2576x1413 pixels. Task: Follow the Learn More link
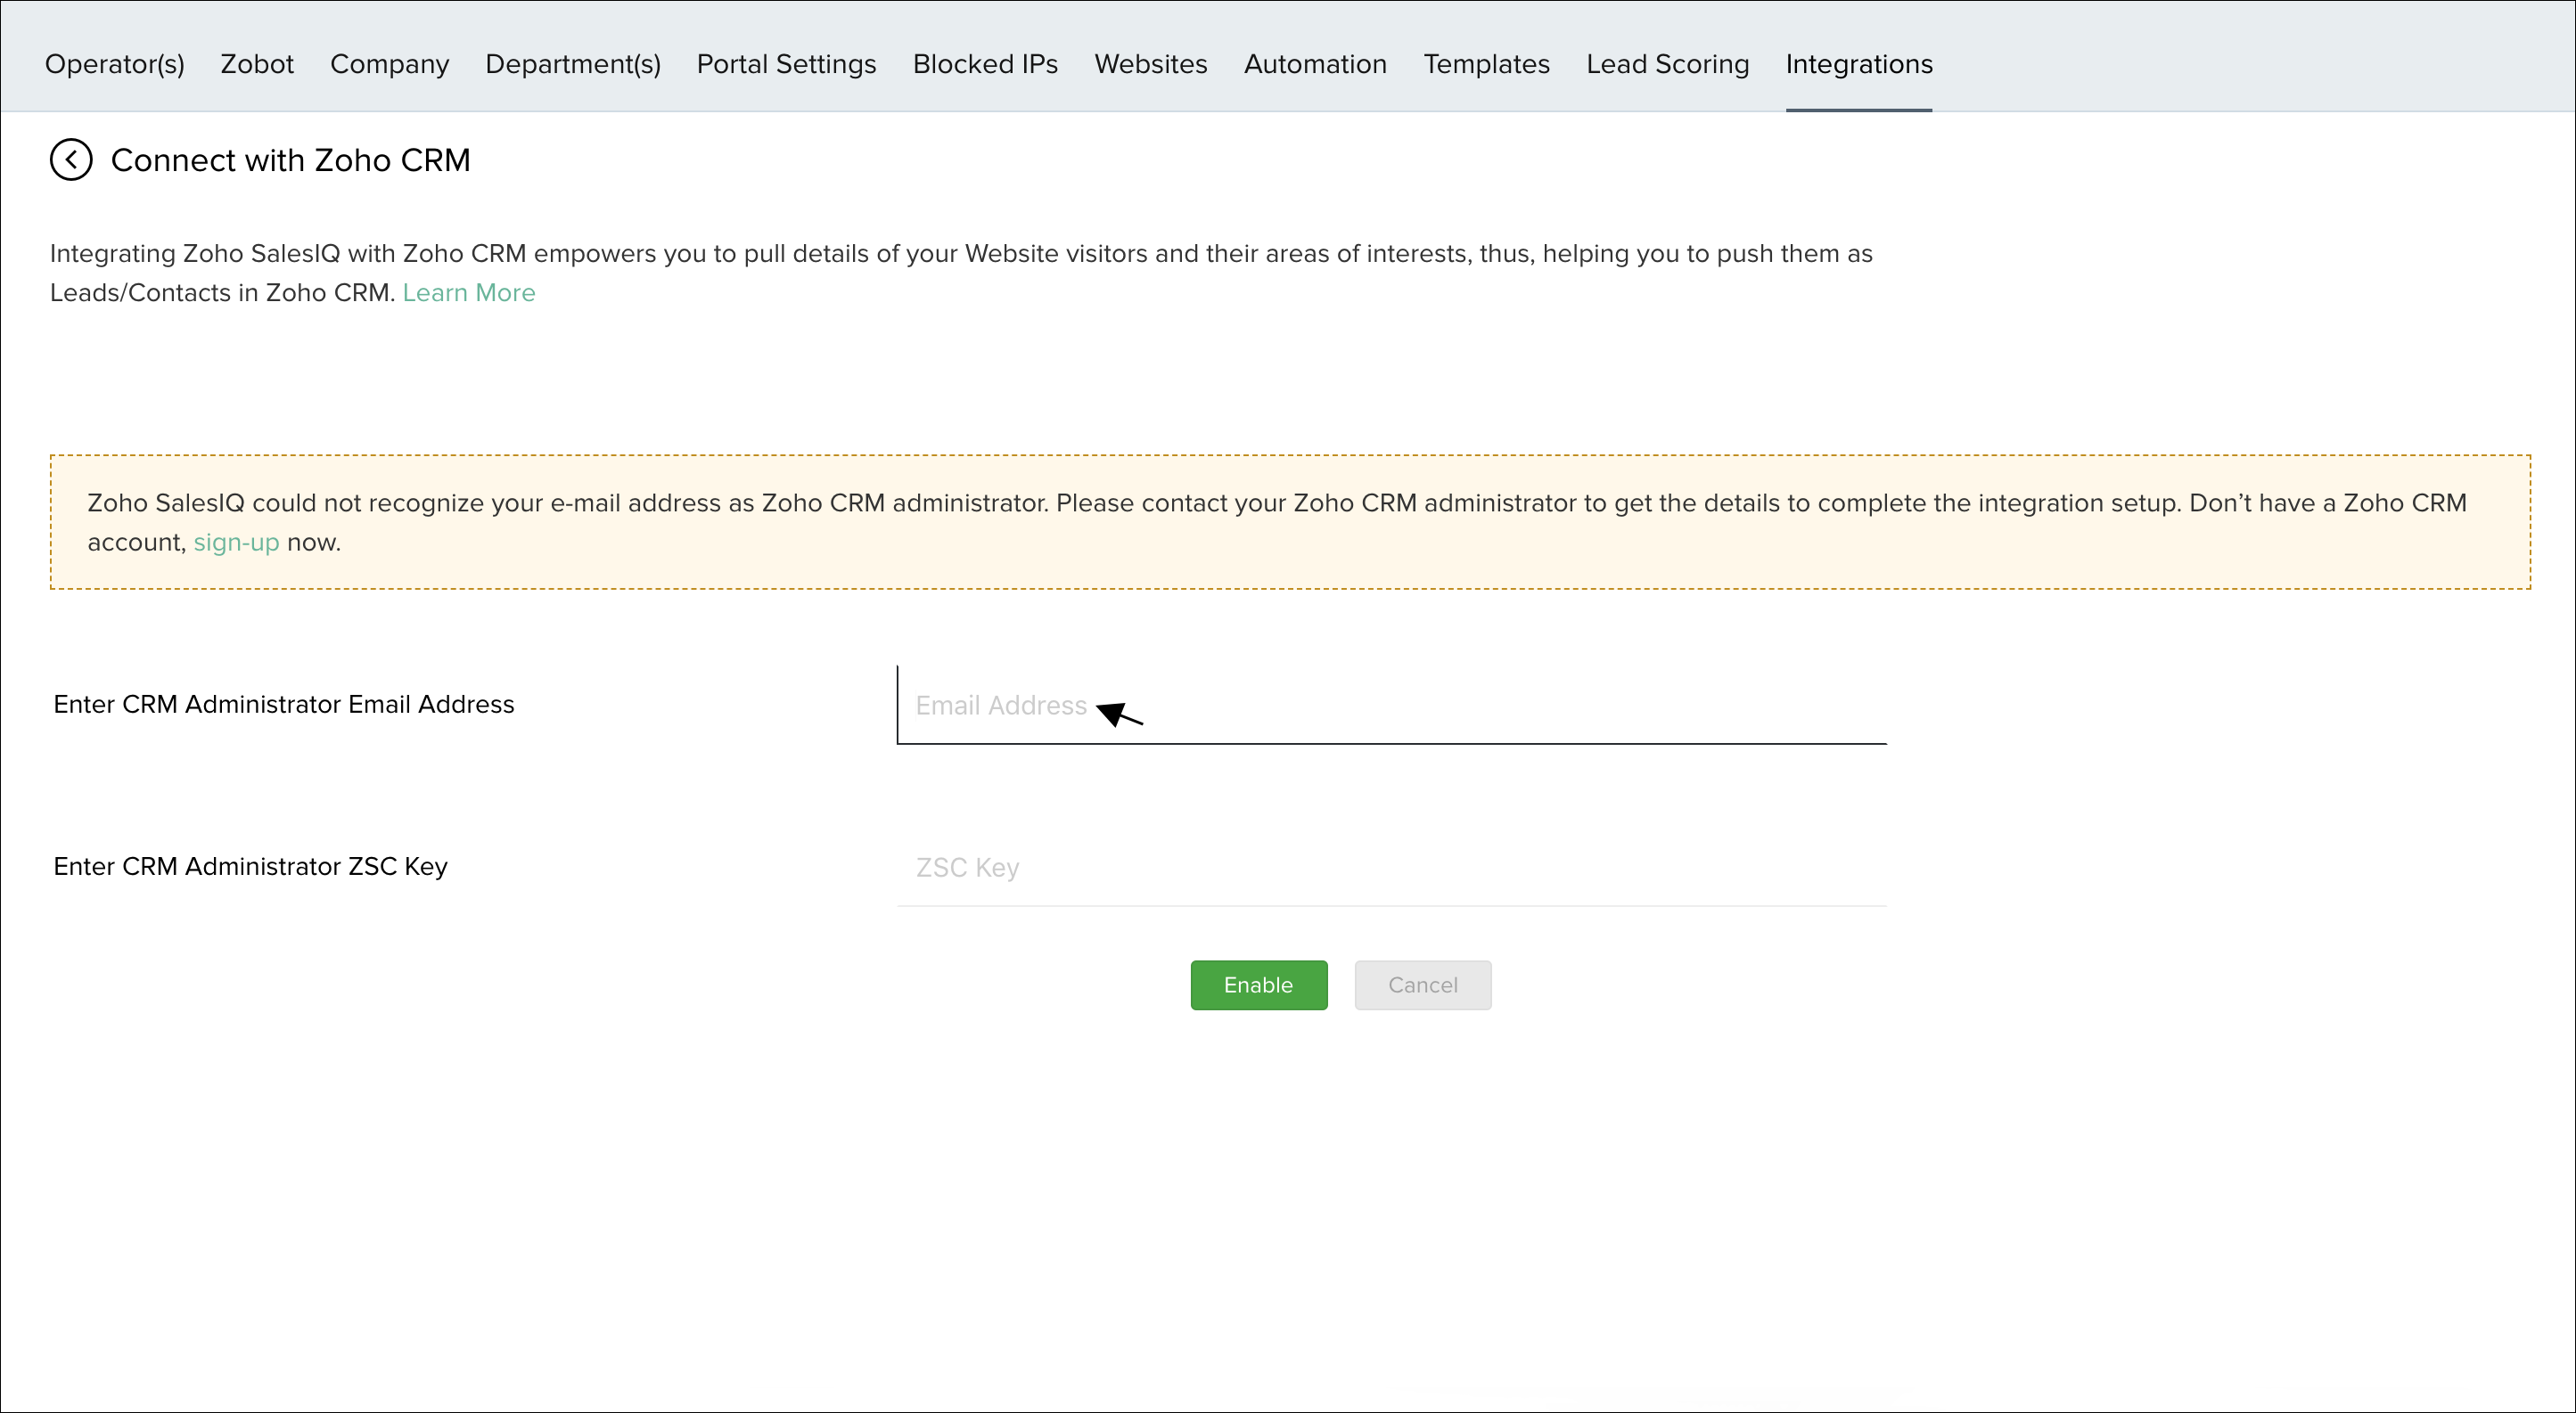[469, 293]
